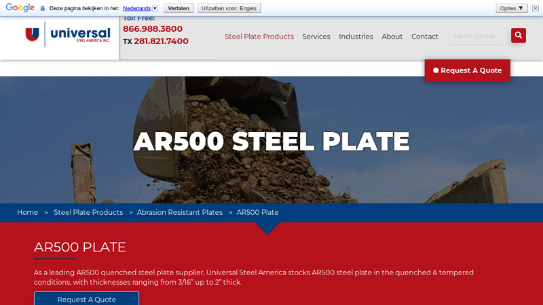Click the lock icon in translate bar

point(43,8)
